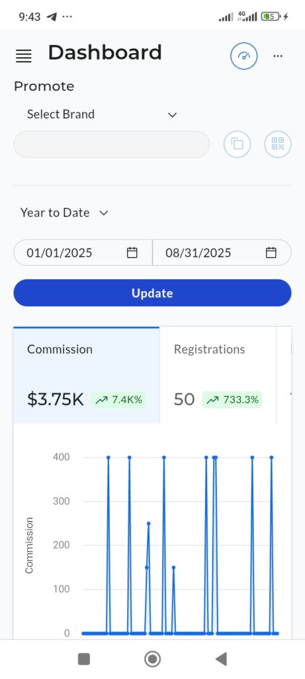The width and height of the screenshot is (305, 679).
Task: Tap Android home circle button
Action: [x=152, y=659]
